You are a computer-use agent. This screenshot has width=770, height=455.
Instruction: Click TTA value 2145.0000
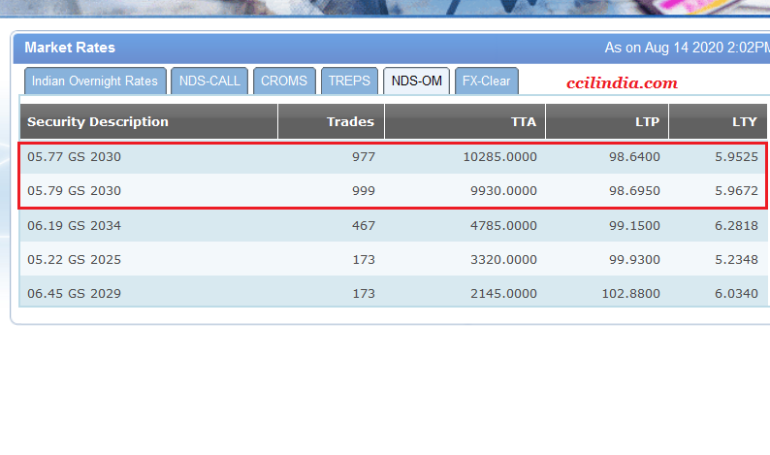(503, 293)
